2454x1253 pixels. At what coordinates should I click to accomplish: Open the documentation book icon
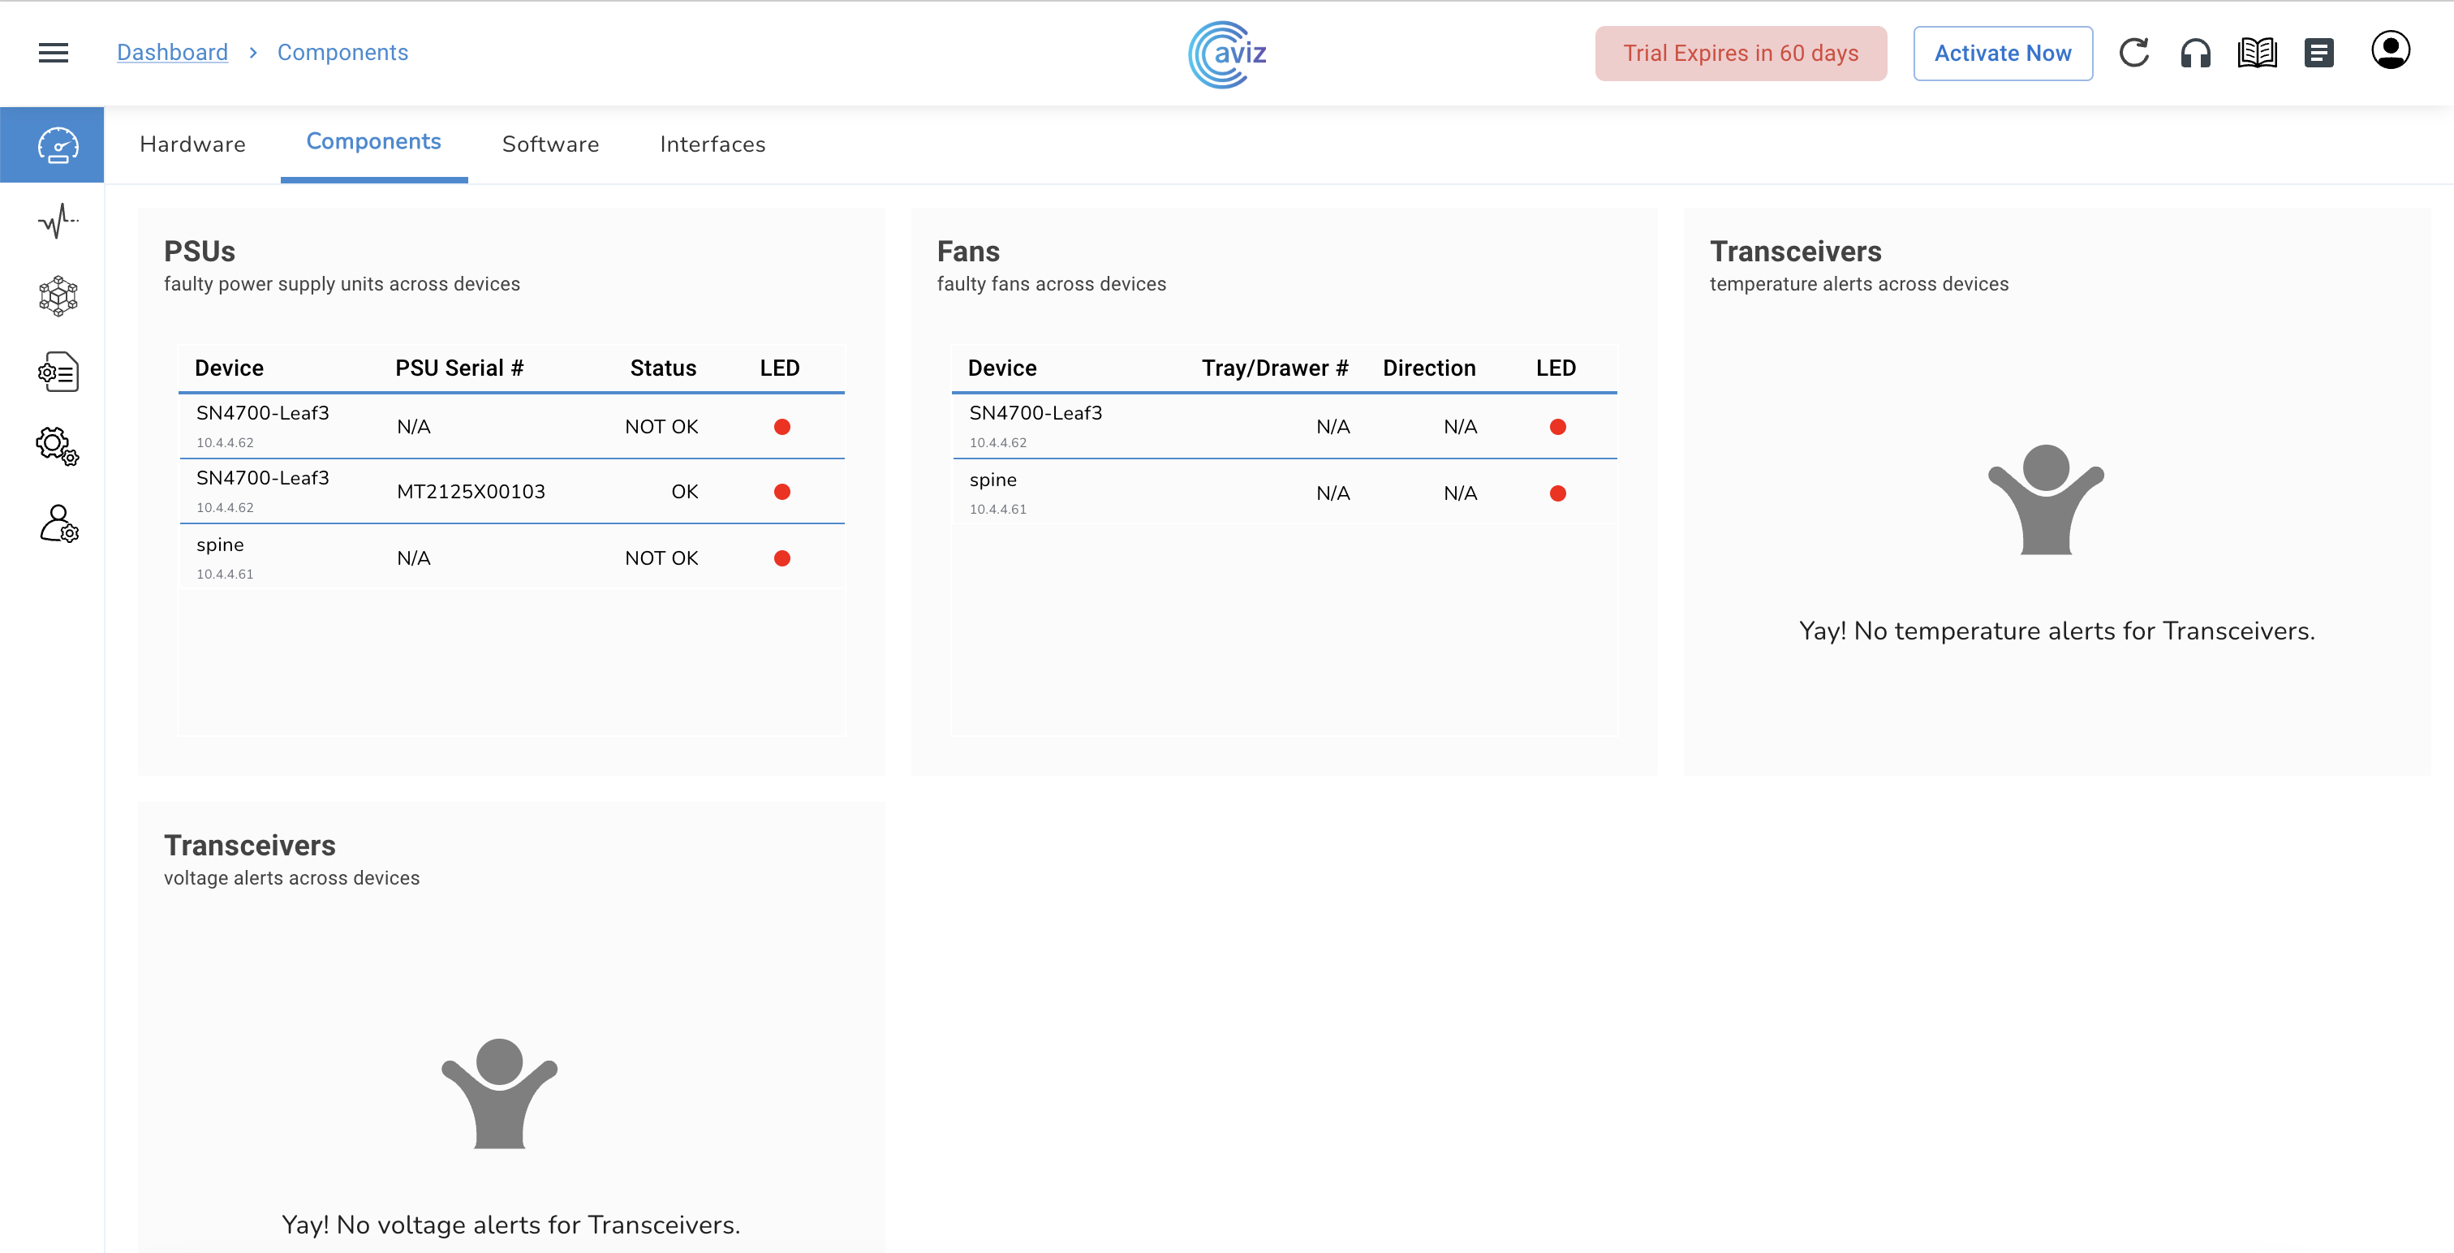2257,53
